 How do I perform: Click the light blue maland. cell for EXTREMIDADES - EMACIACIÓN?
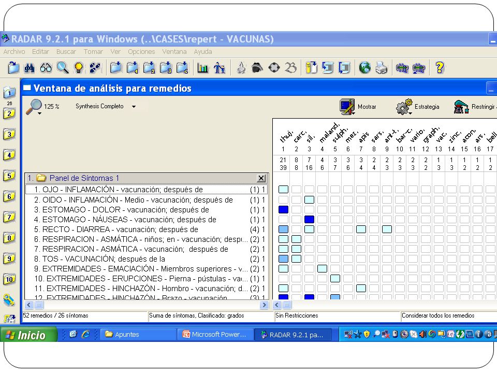(322, 269)
